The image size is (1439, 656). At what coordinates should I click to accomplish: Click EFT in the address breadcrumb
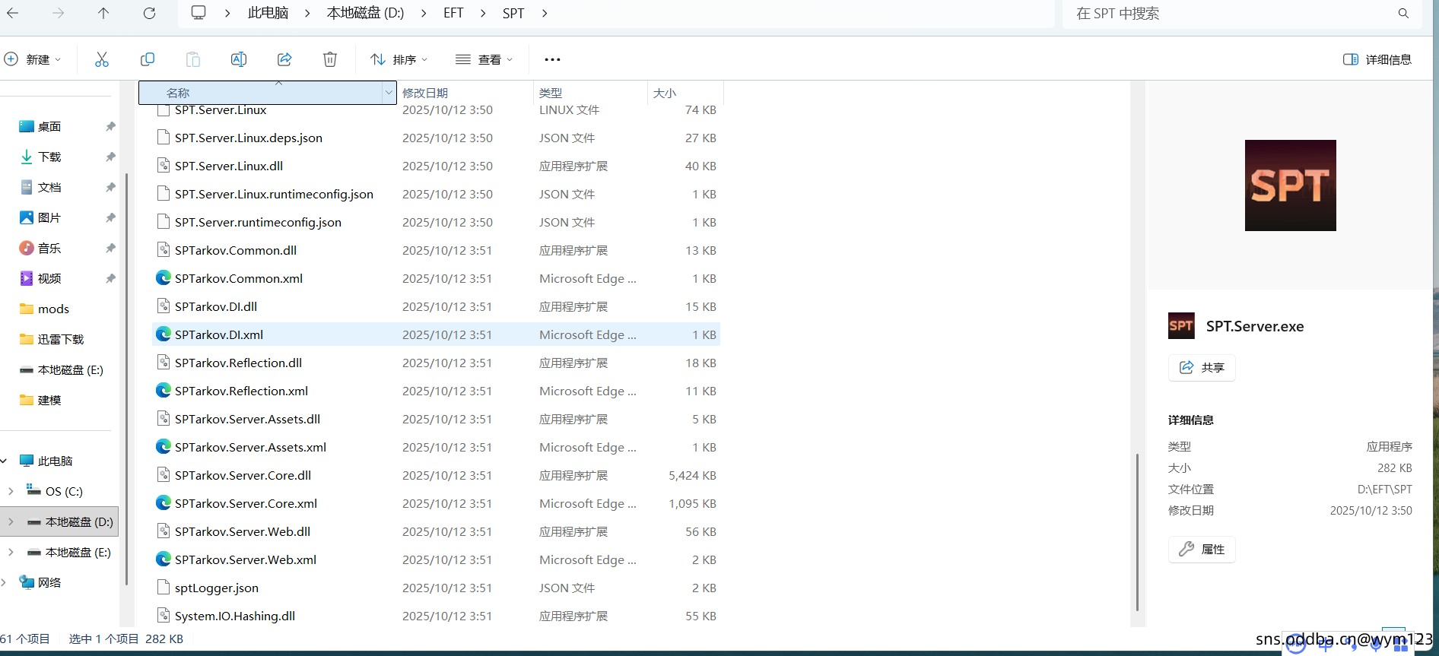pos(453,13)
